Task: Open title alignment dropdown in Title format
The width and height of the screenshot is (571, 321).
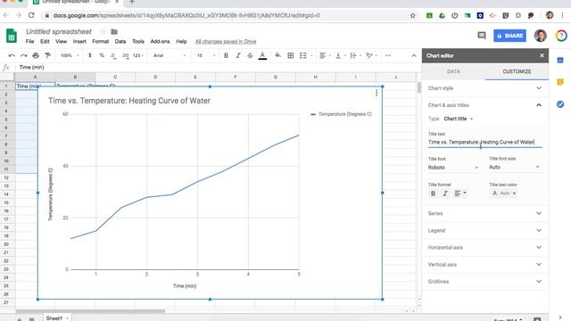Action: coord(460,193)
